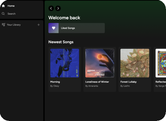The height and width of the screenshot is (121, 166).
Task: Click the Welcome back heading
Action: click(x=64, y=18)
